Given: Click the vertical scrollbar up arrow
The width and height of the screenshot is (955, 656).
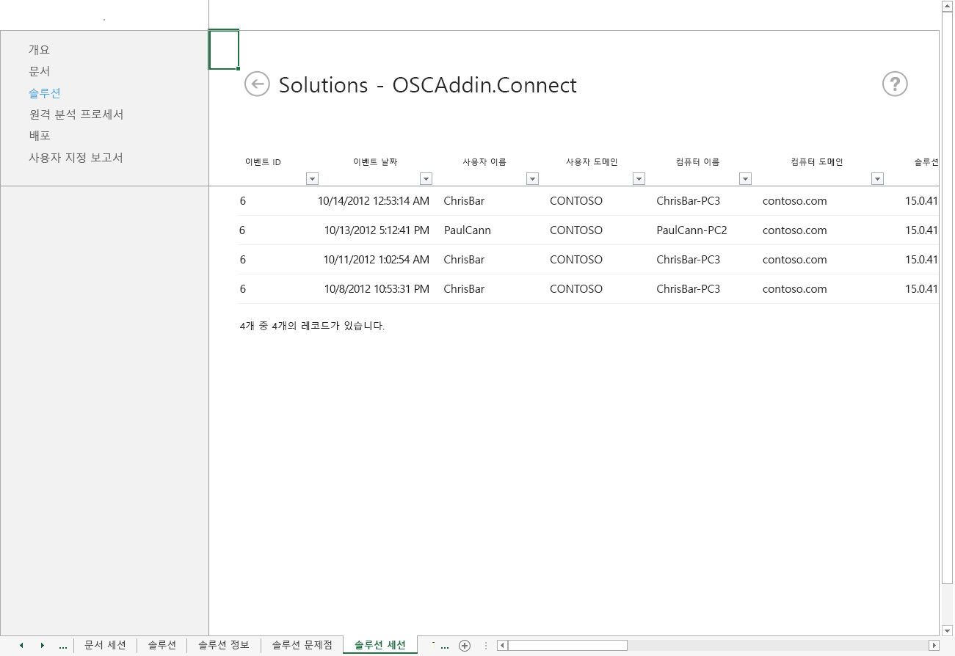Looking at the screenshot, I should (947, 6).
